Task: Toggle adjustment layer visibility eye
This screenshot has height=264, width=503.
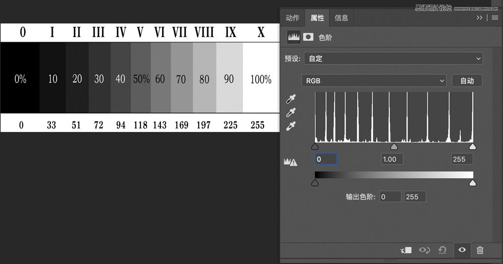Action: coord(461,250)
